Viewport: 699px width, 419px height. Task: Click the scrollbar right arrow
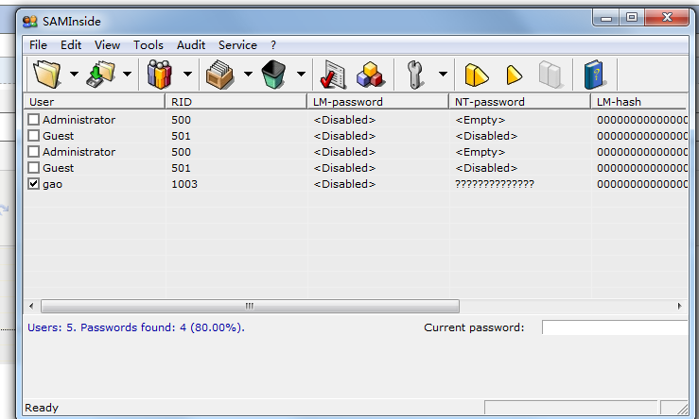pos(679,306)
